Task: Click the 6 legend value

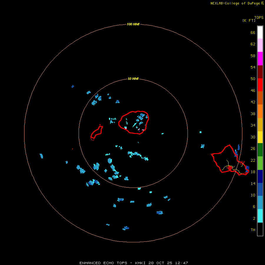Action: click(254, 207)
